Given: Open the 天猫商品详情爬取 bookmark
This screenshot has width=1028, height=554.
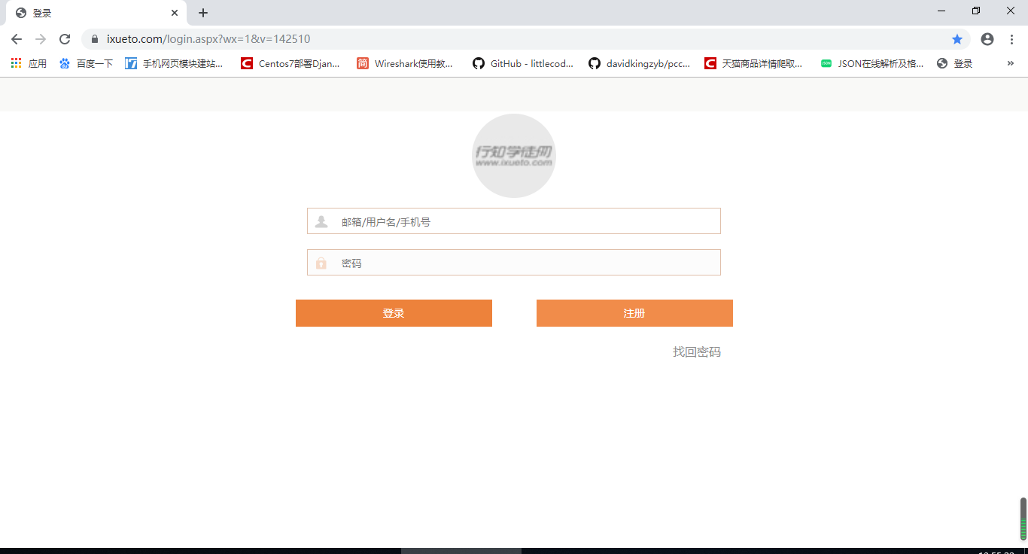Looking at the screenshot, I should point(754,64).
